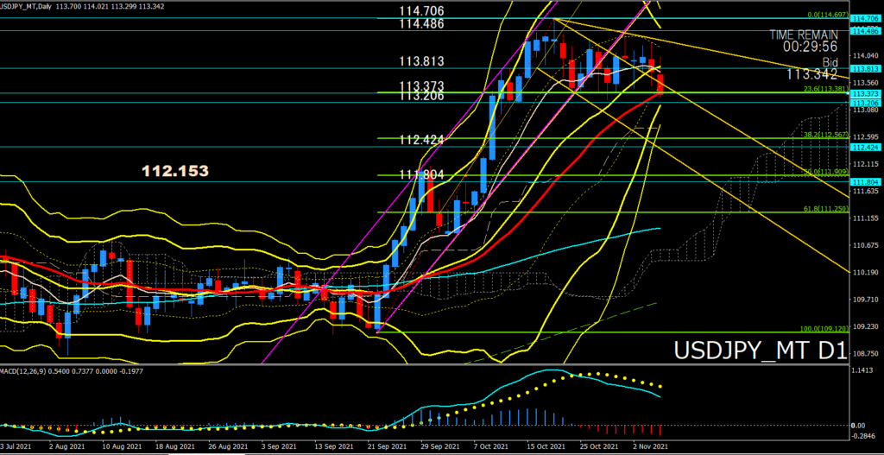Click the 2 Aug 2021 date on time axis
The width and height of the screenshot is (884, 455).
point(66,446)
